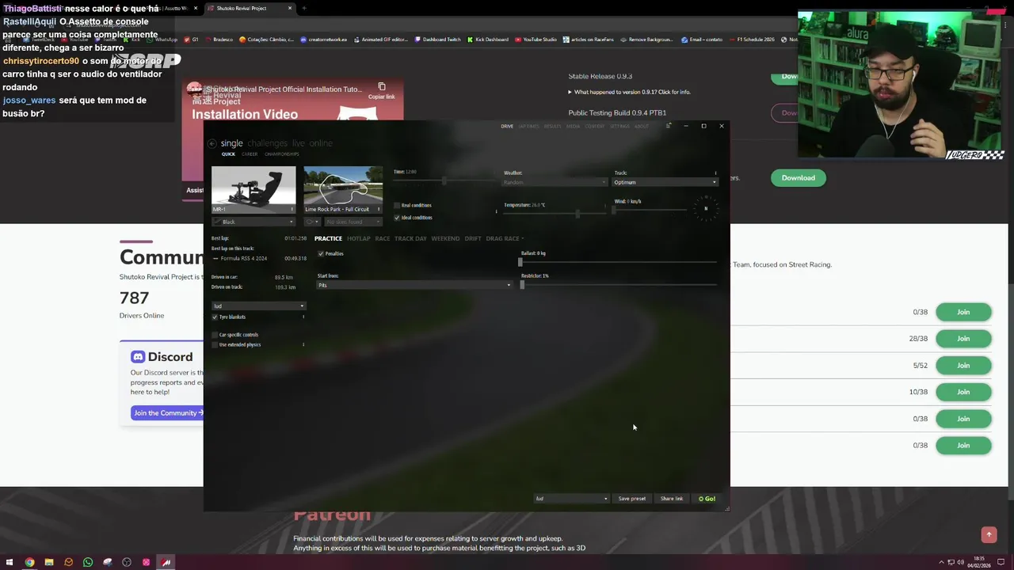Screen dimensions: 1014x570
Task: Expand What happened to version 0.9.1
Action: pos(630,92)
